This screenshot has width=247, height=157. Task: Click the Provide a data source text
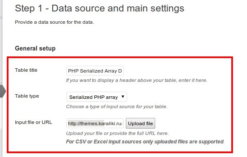tap(54, 22)
